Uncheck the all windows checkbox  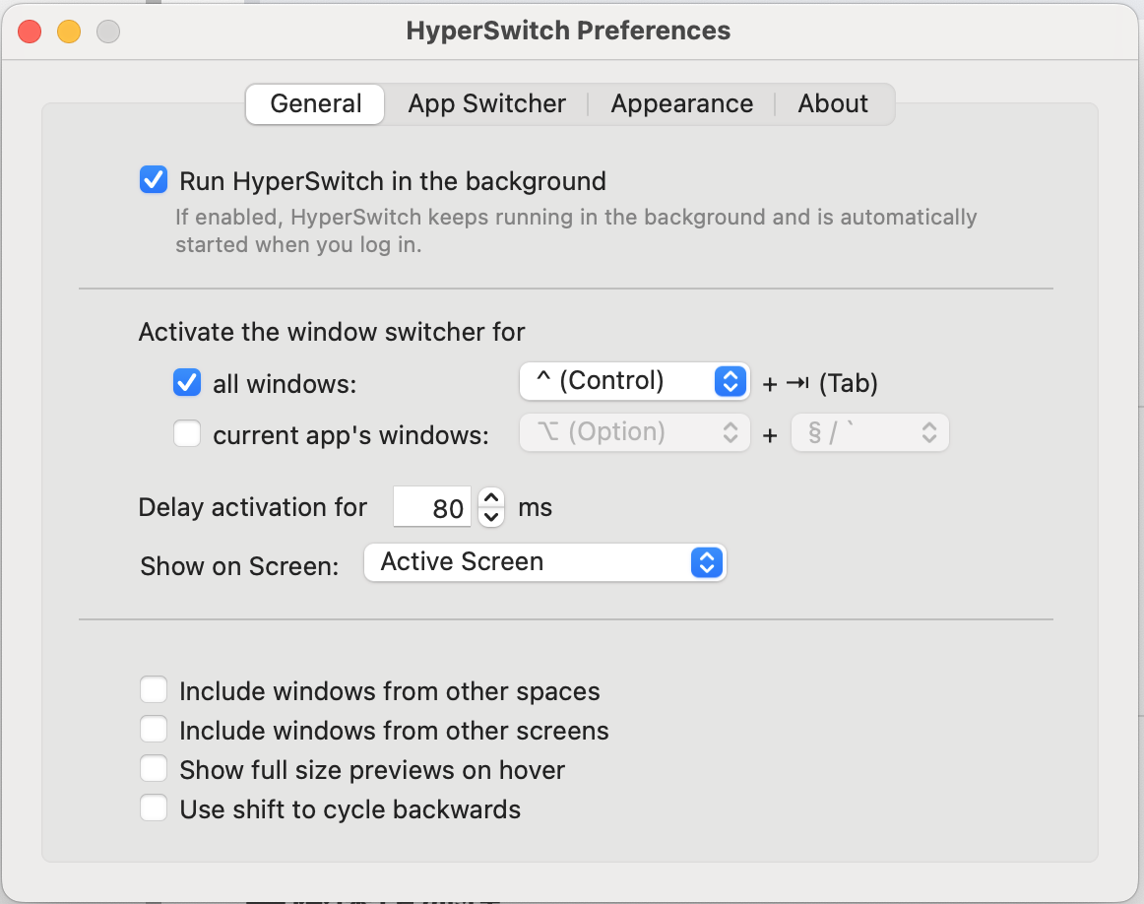[x=187, y=382]
